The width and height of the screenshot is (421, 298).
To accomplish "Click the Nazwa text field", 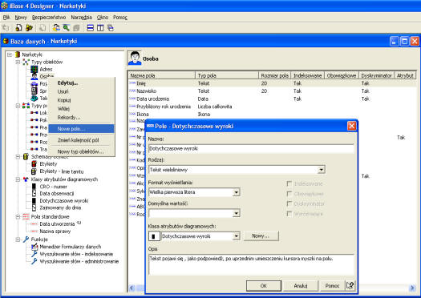I will pyautogui.click(x=251, y=148).
